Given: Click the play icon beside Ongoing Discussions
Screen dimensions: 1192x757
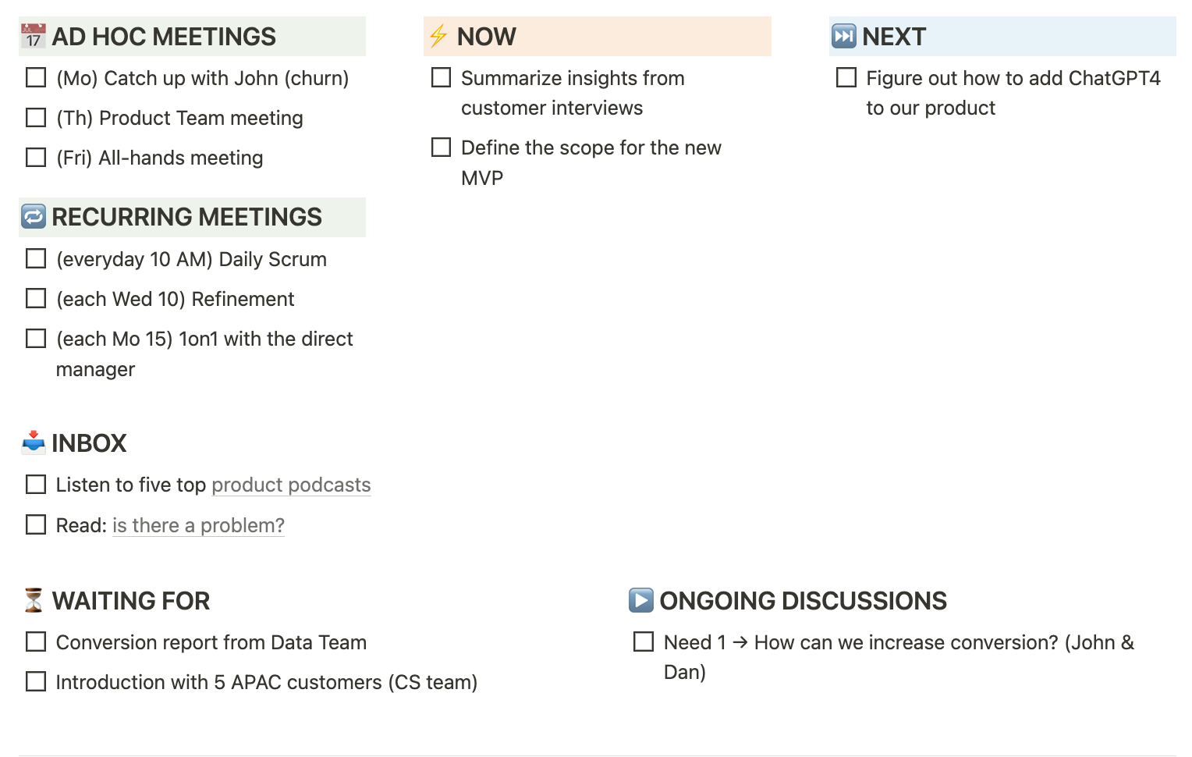Looking at the screenshot, I should (x=641, y=600).
